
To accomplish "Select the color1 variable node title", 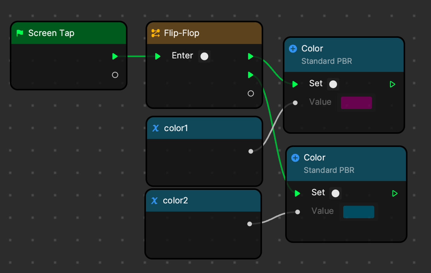I will click(176, 128).
